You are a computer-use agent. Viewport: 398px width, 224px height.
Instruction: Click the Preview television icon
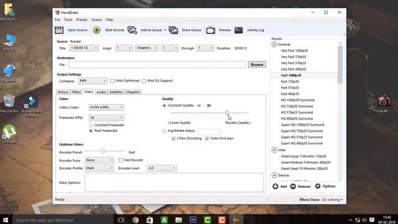pos(211,30)
